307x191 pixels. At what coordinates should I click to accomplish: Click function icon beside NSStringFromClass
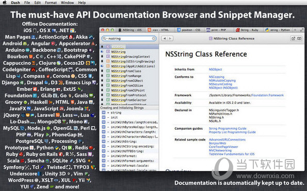click(108, 71)
